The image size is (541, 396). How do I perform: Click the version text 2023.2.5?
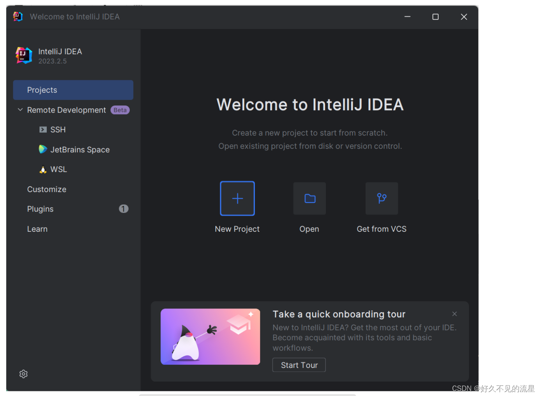(53, 61)
